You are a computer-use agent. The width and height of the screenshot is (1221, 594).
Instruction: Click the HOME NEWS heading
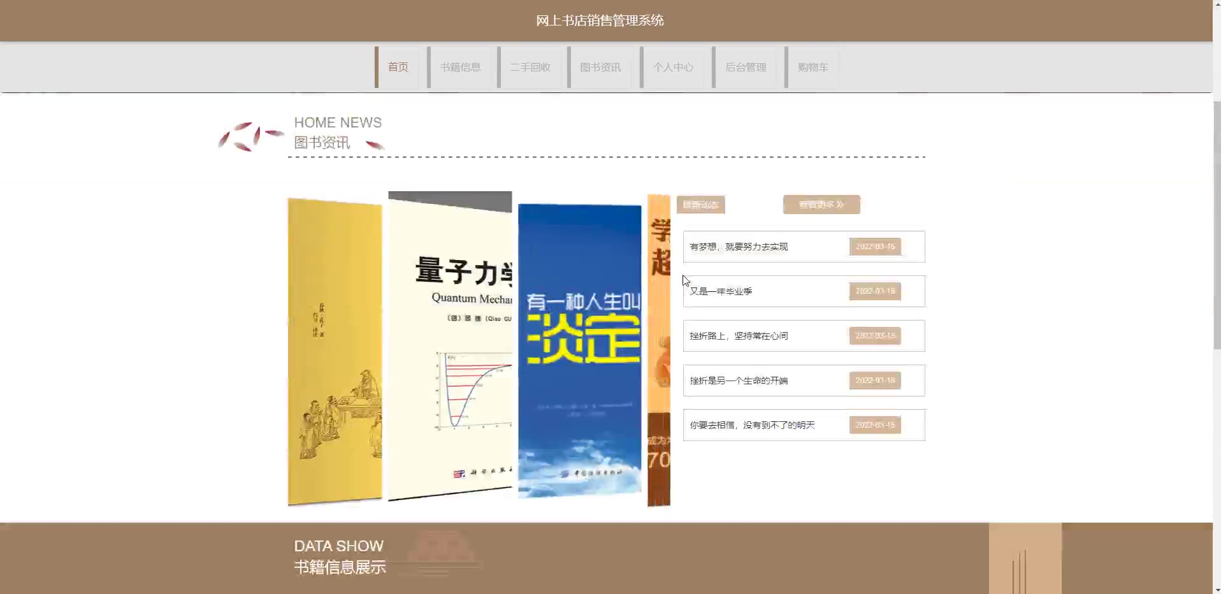[338, 122]
